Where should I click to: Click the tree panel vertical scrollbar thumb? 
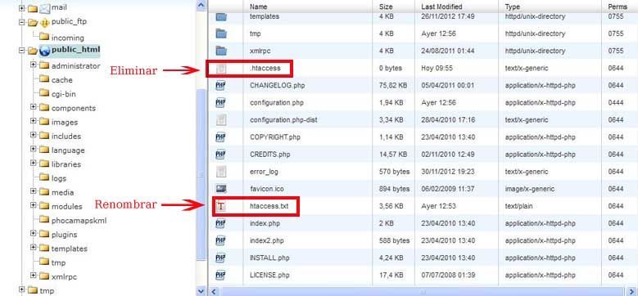coord(201,175)
